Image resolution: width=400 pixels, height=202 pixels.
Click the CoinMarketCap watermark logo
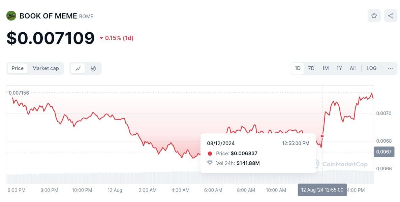(342, 164)
